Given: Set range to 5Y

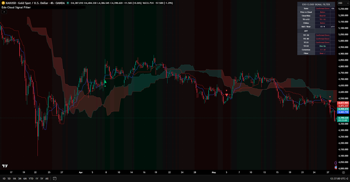Looking at the screenshot, I should 42,179.
